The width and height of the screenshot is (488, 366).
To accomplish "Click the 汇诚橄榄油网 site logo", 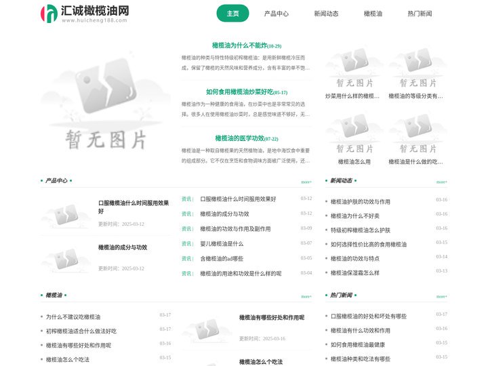I will point(85,14).
